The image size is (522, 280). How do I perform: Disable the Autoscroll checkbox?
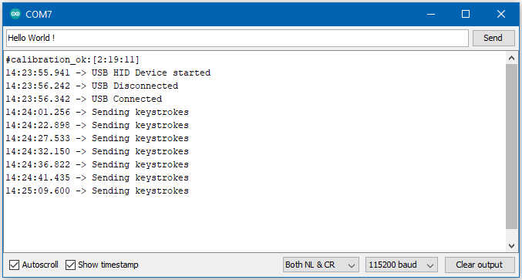14,265
